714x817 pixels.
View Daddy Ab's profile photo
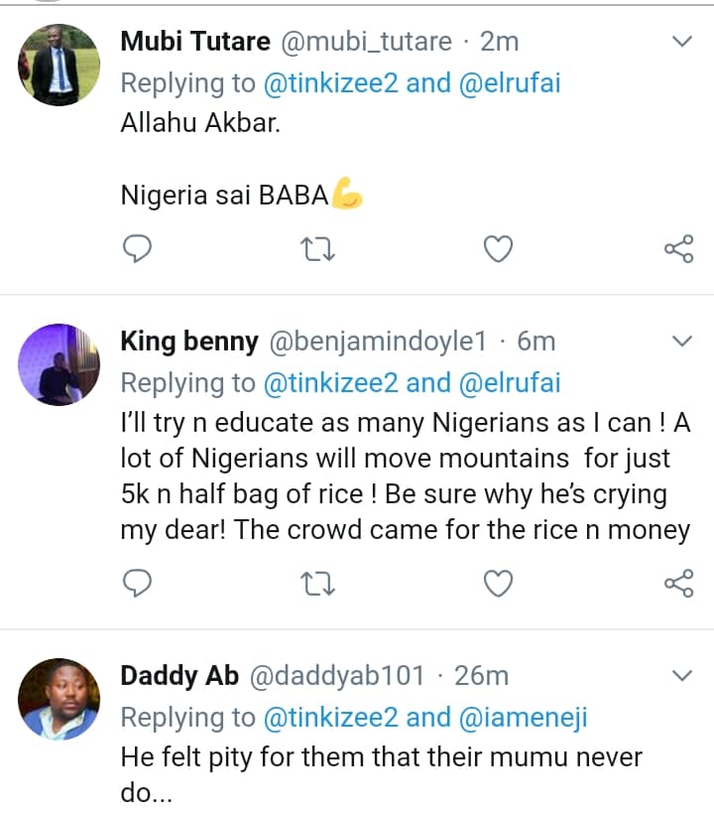pyautogui.click(x=59, y=699)
